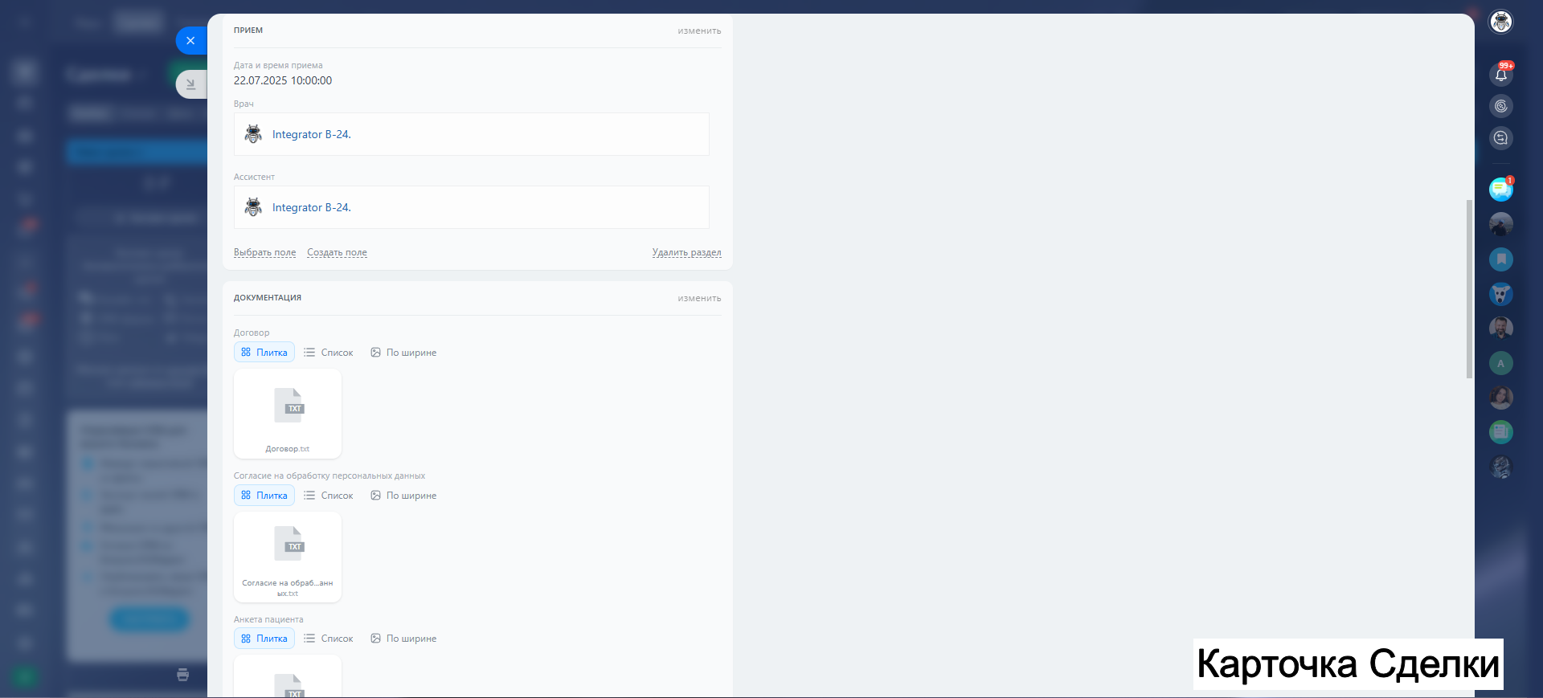Switch Согласие files to По ширине view
The width and height of the screenshot is (1543, 698).
coord(403,496)
